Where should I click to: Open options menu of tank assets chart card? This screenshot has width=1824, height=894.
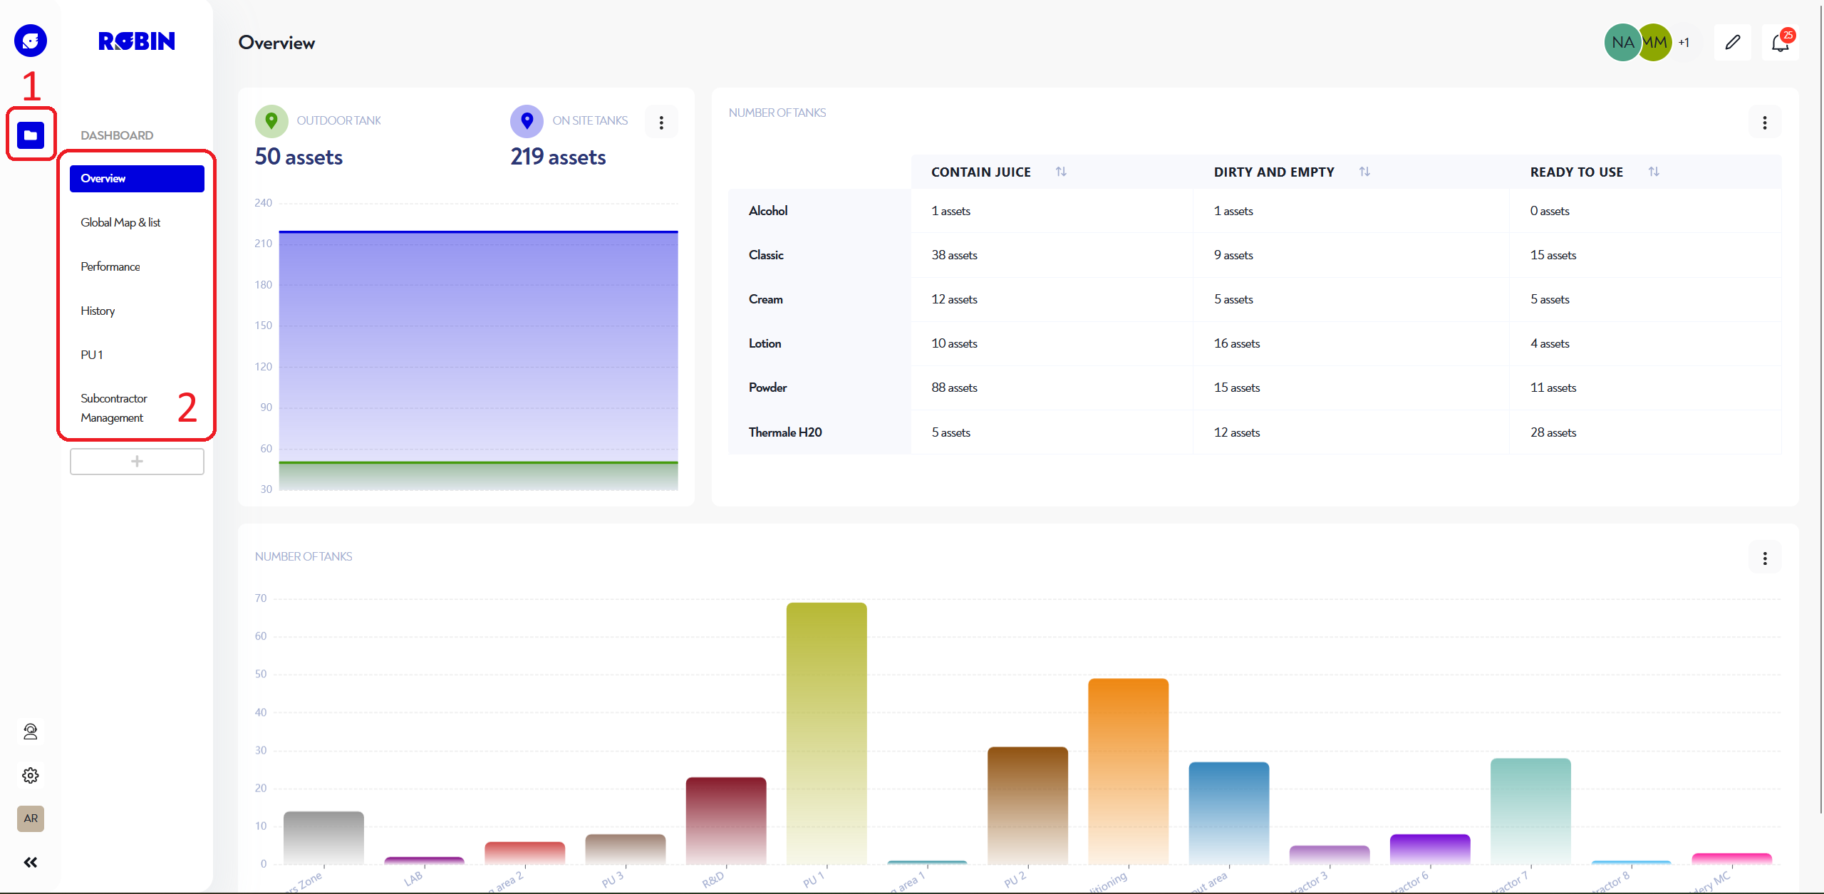pyautogui.click(x=661, y=123)
